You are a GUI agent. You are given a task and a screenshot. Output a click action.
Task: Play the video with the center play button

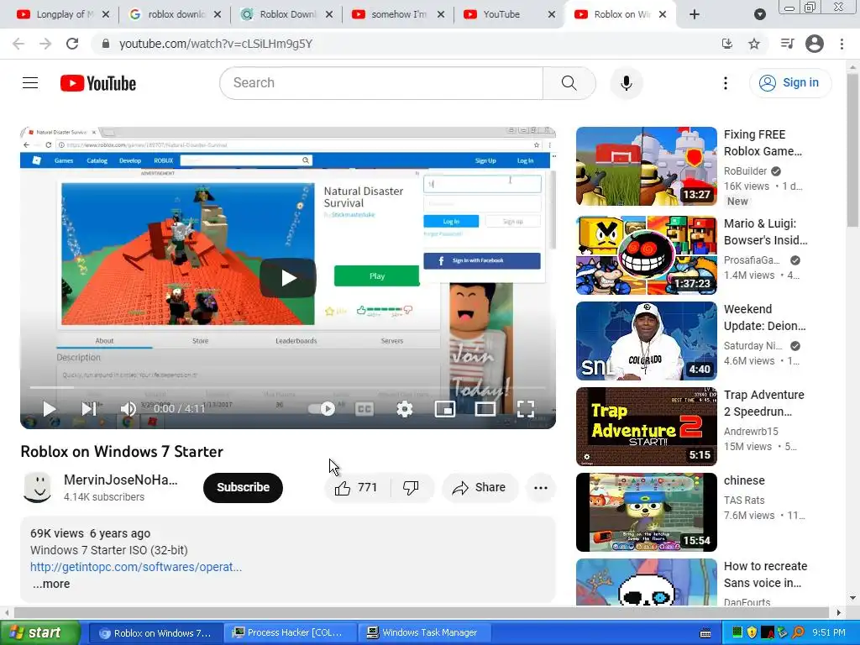coord(288,278)
